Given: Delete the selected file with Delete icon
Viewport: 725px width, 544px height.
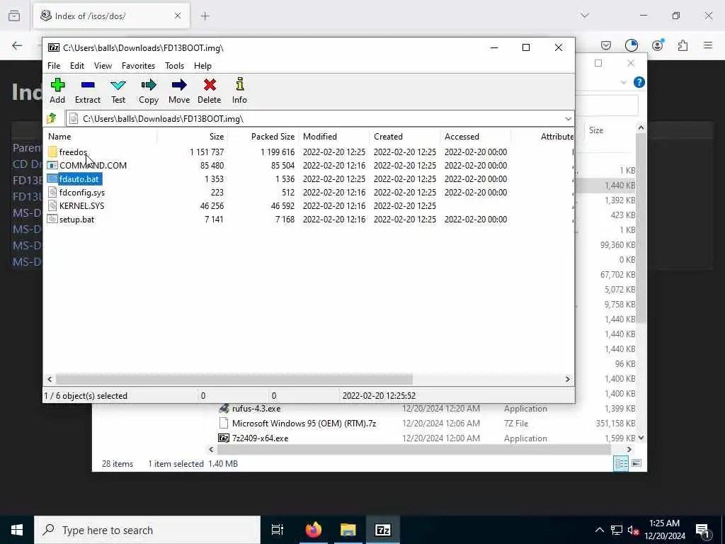Looking at the screenshot, I should 210,91.
